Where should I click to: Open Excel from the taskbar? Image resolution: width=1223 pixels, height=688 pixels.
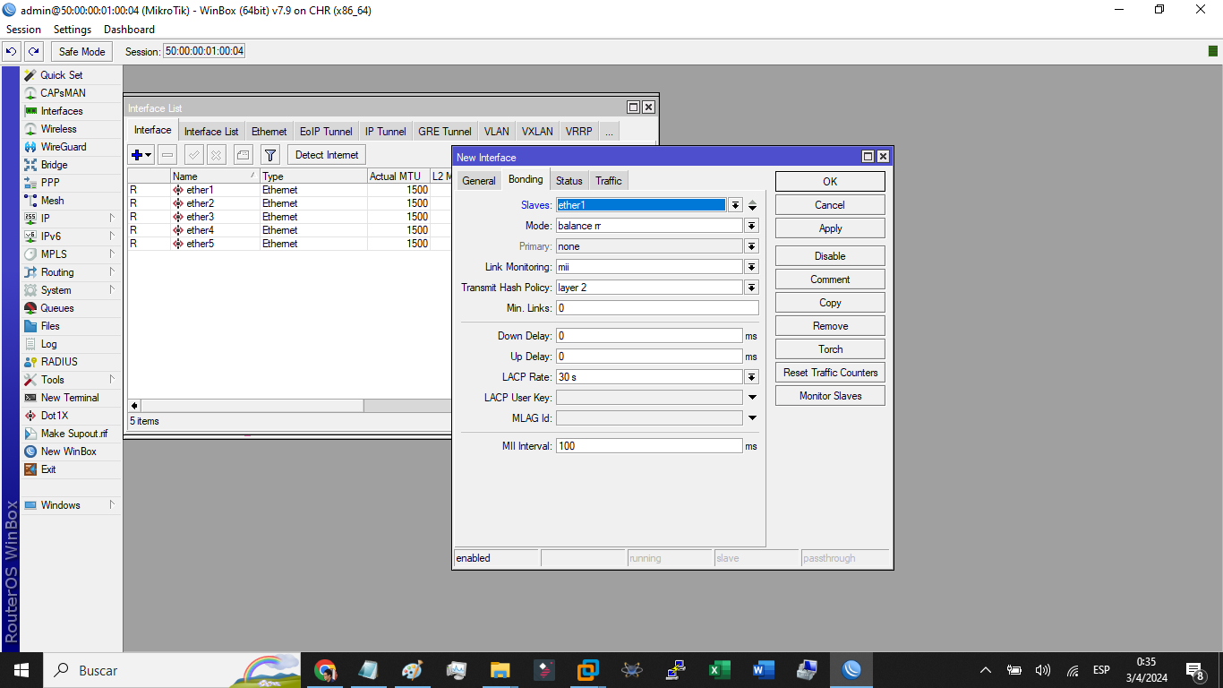(x=720, y=670)
